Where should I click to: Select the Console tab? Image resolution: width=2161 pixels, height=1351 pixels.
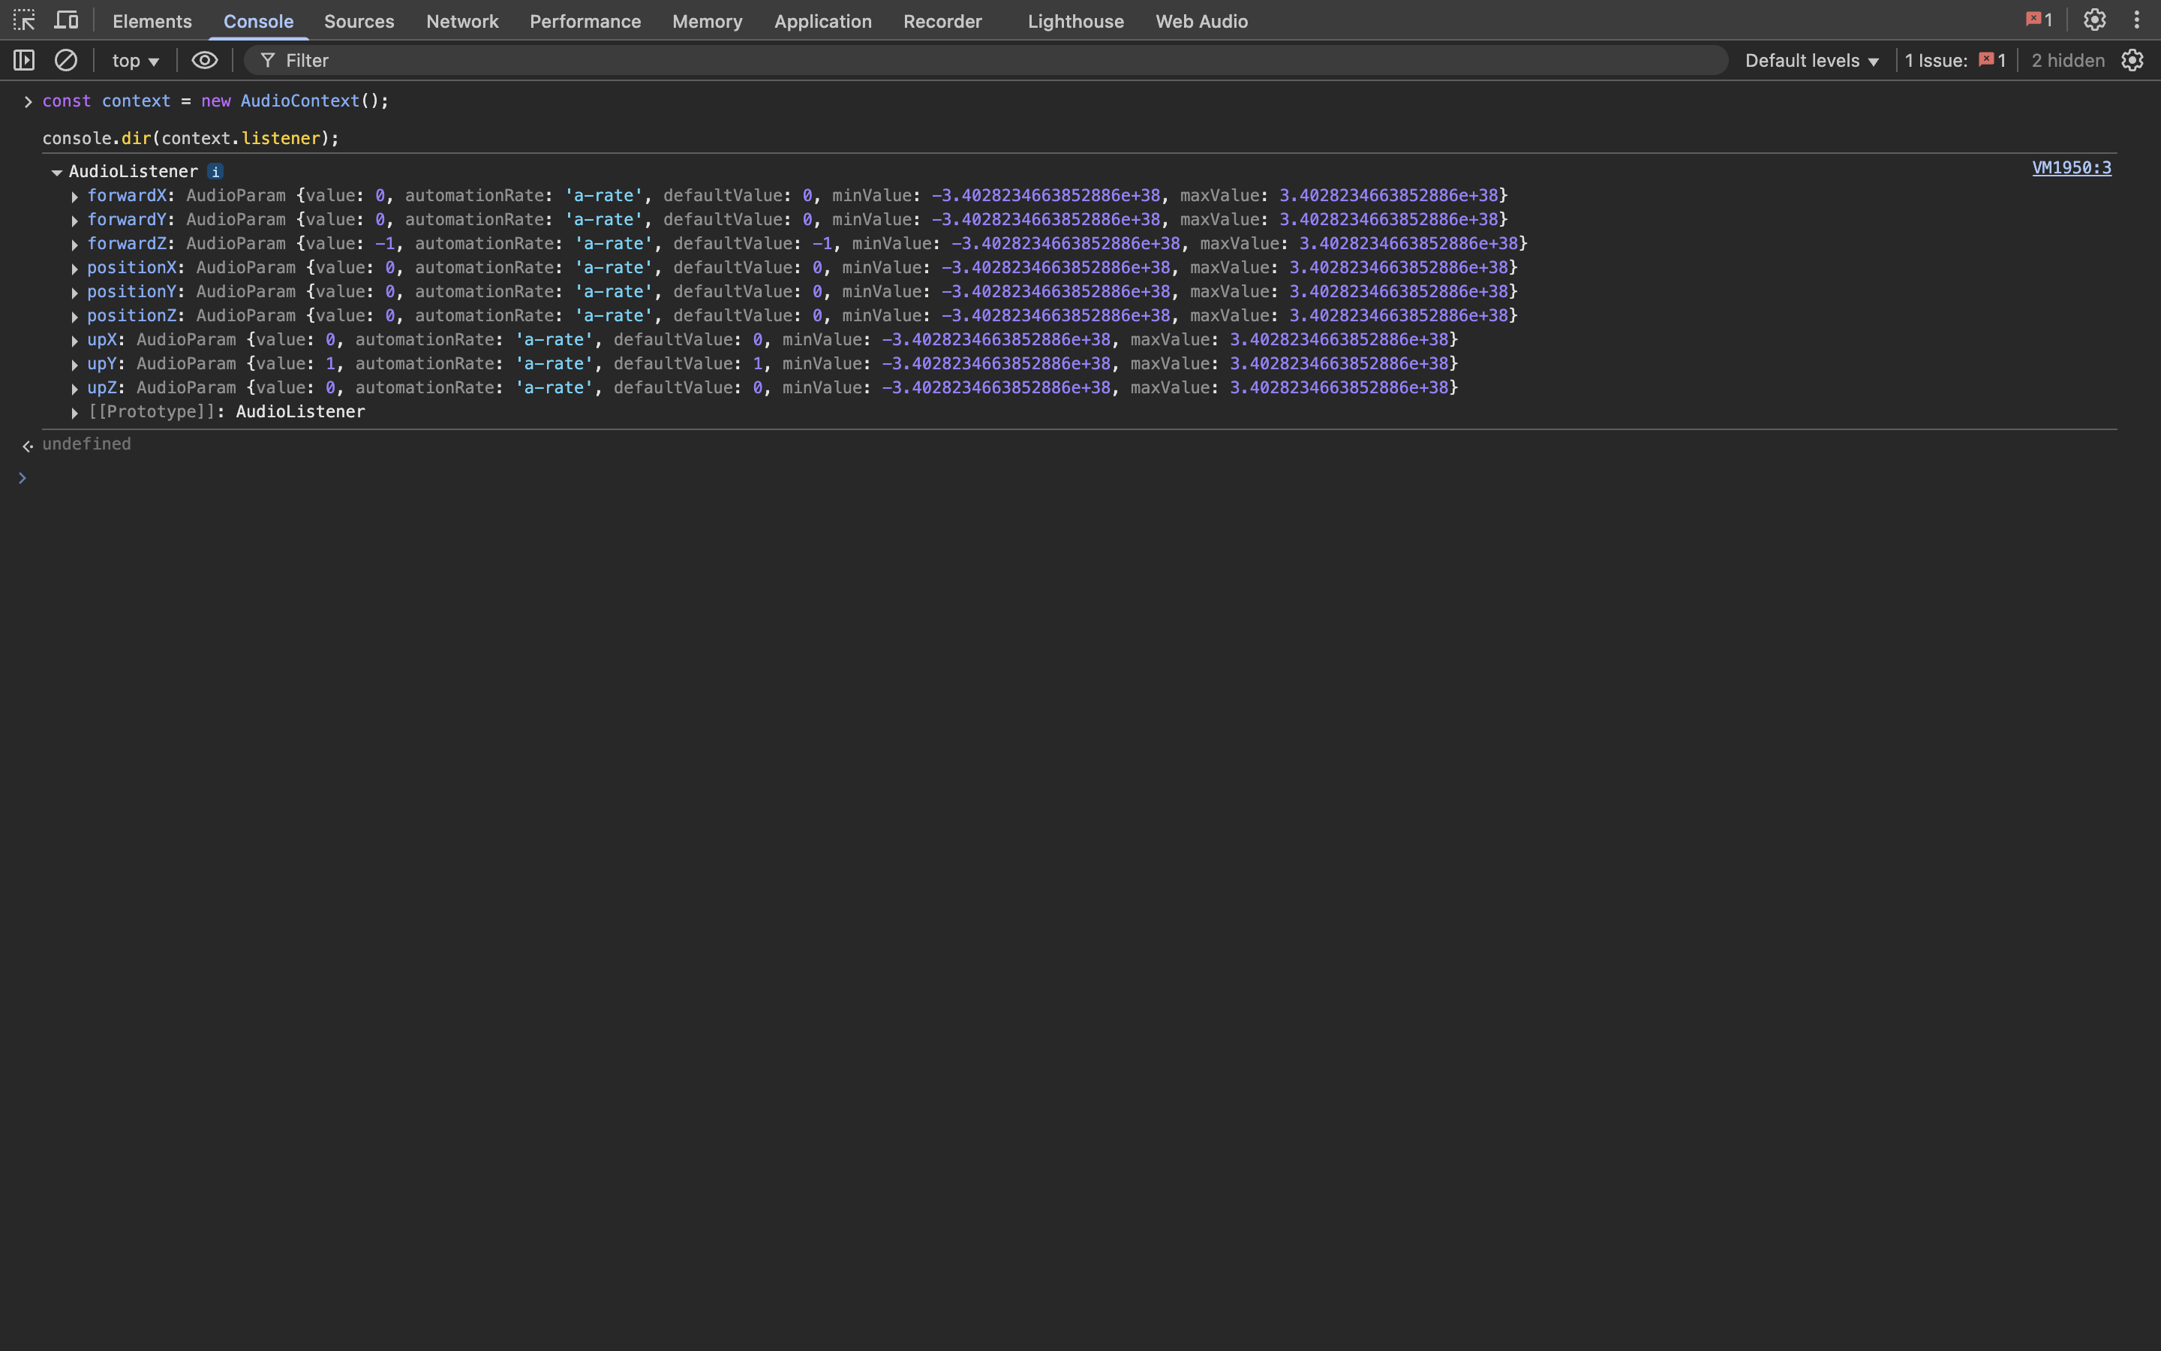click(258, 22)
